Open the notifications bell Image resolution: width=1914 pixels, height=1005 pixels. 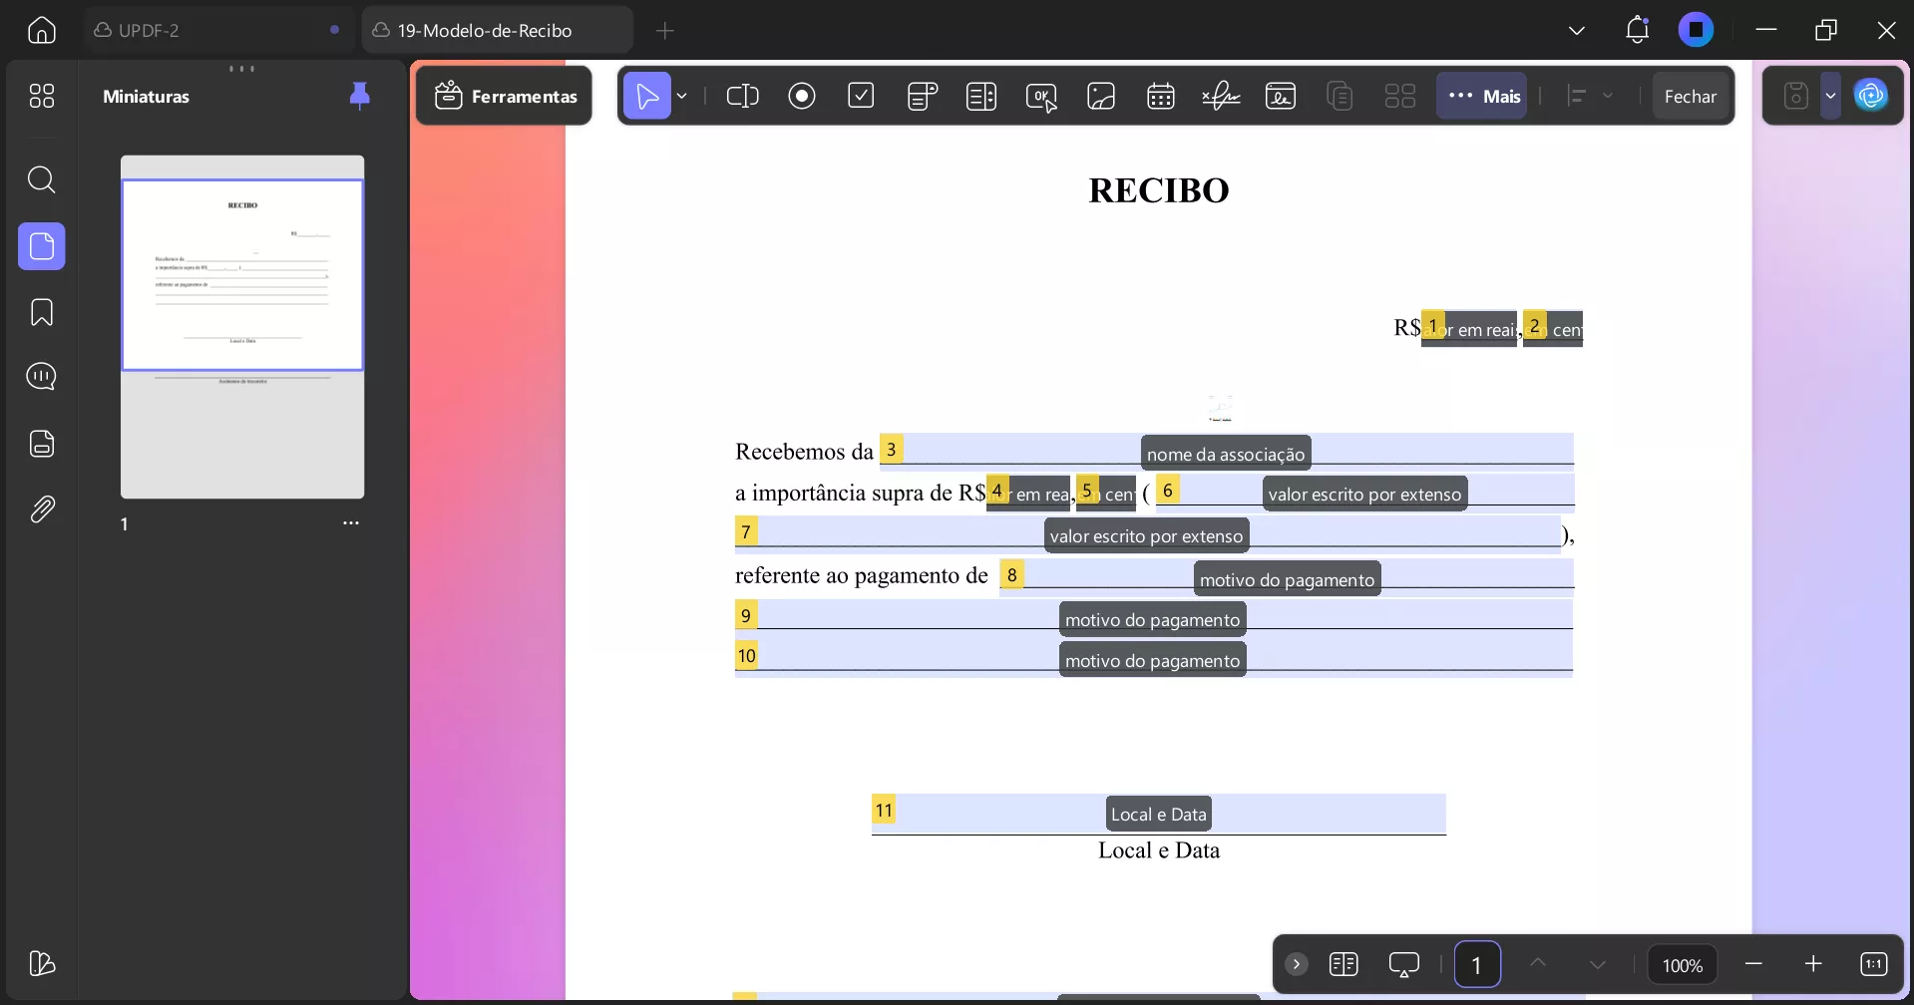click(1637, 30)
